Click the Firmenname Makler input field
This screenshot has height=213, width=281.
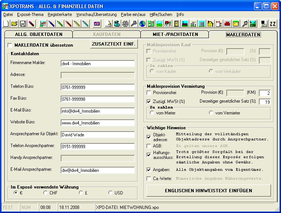tap(98, 63)
